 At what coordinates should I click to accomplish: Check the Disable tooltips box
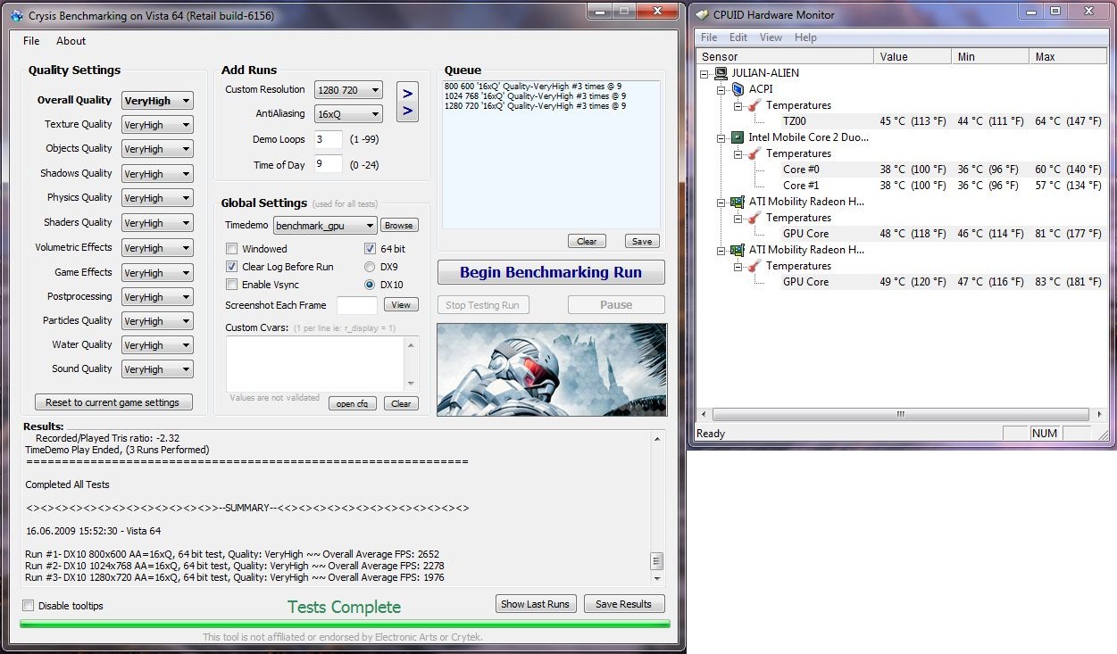[29, 606]
